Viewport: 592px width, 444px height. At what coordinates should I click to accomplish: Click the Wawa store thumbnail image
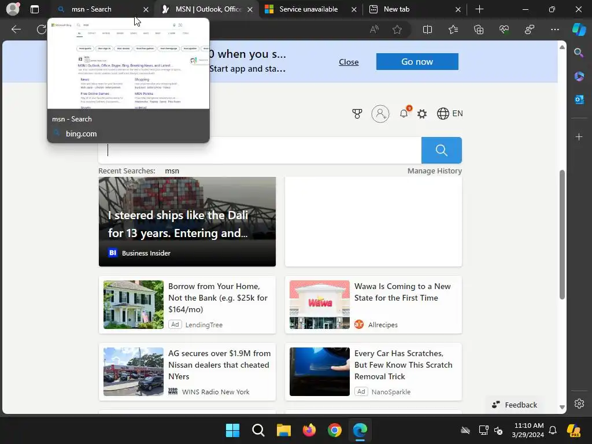pyautogui.click(x=319, y=305)
